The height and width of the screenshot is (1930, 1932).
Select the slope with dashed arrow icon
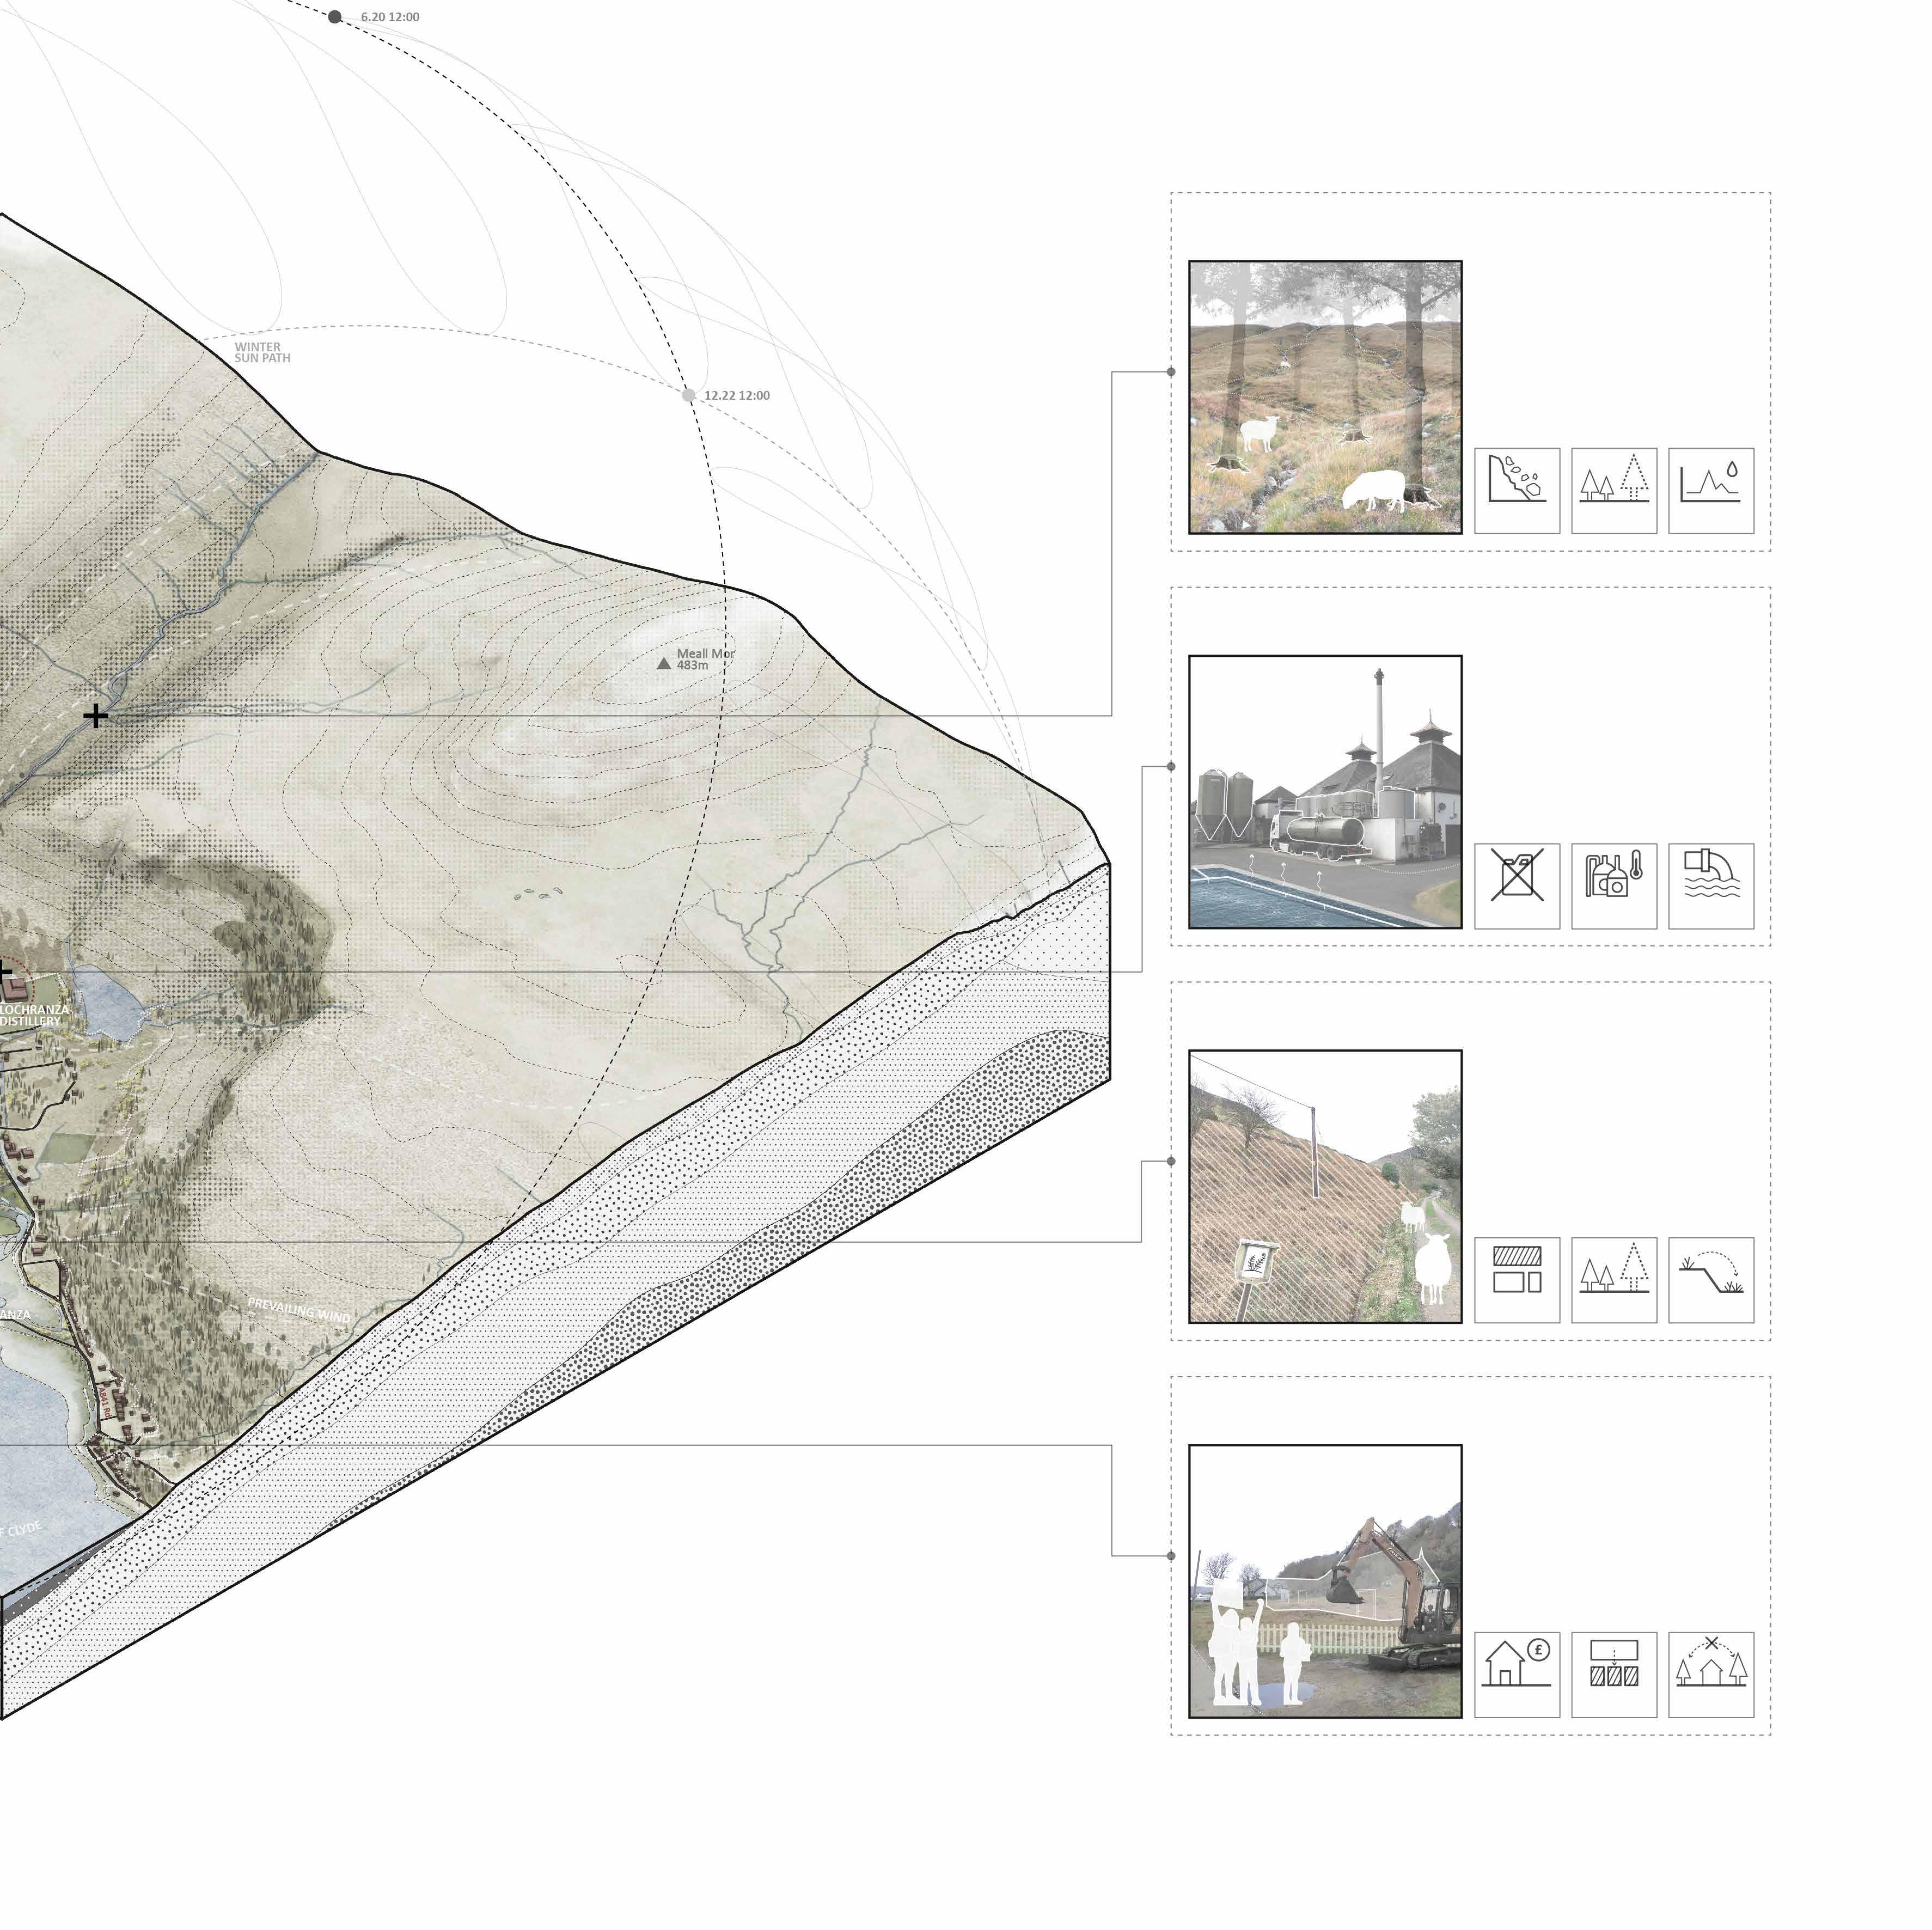pos(1710,1280)
